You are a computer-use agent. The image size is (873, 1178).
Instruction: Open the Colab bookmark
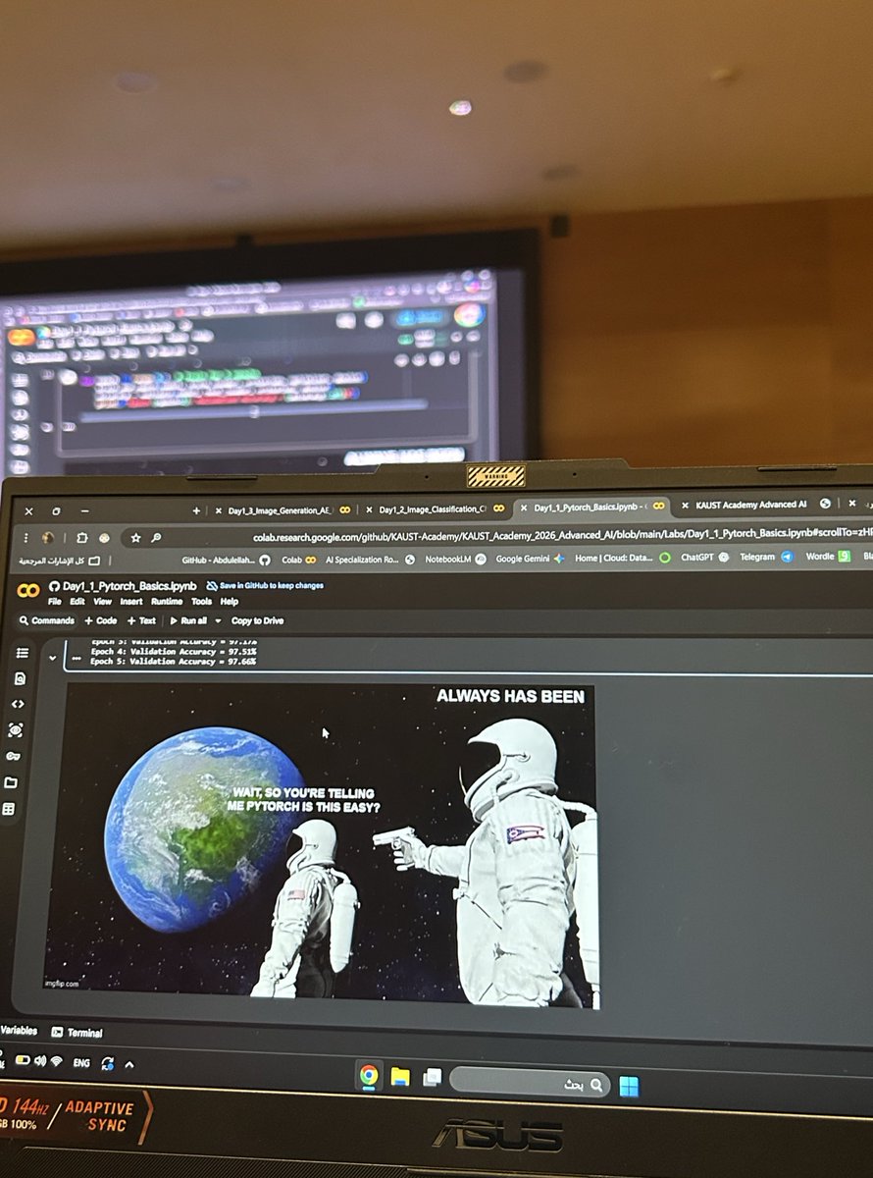[x=298, y=560]
